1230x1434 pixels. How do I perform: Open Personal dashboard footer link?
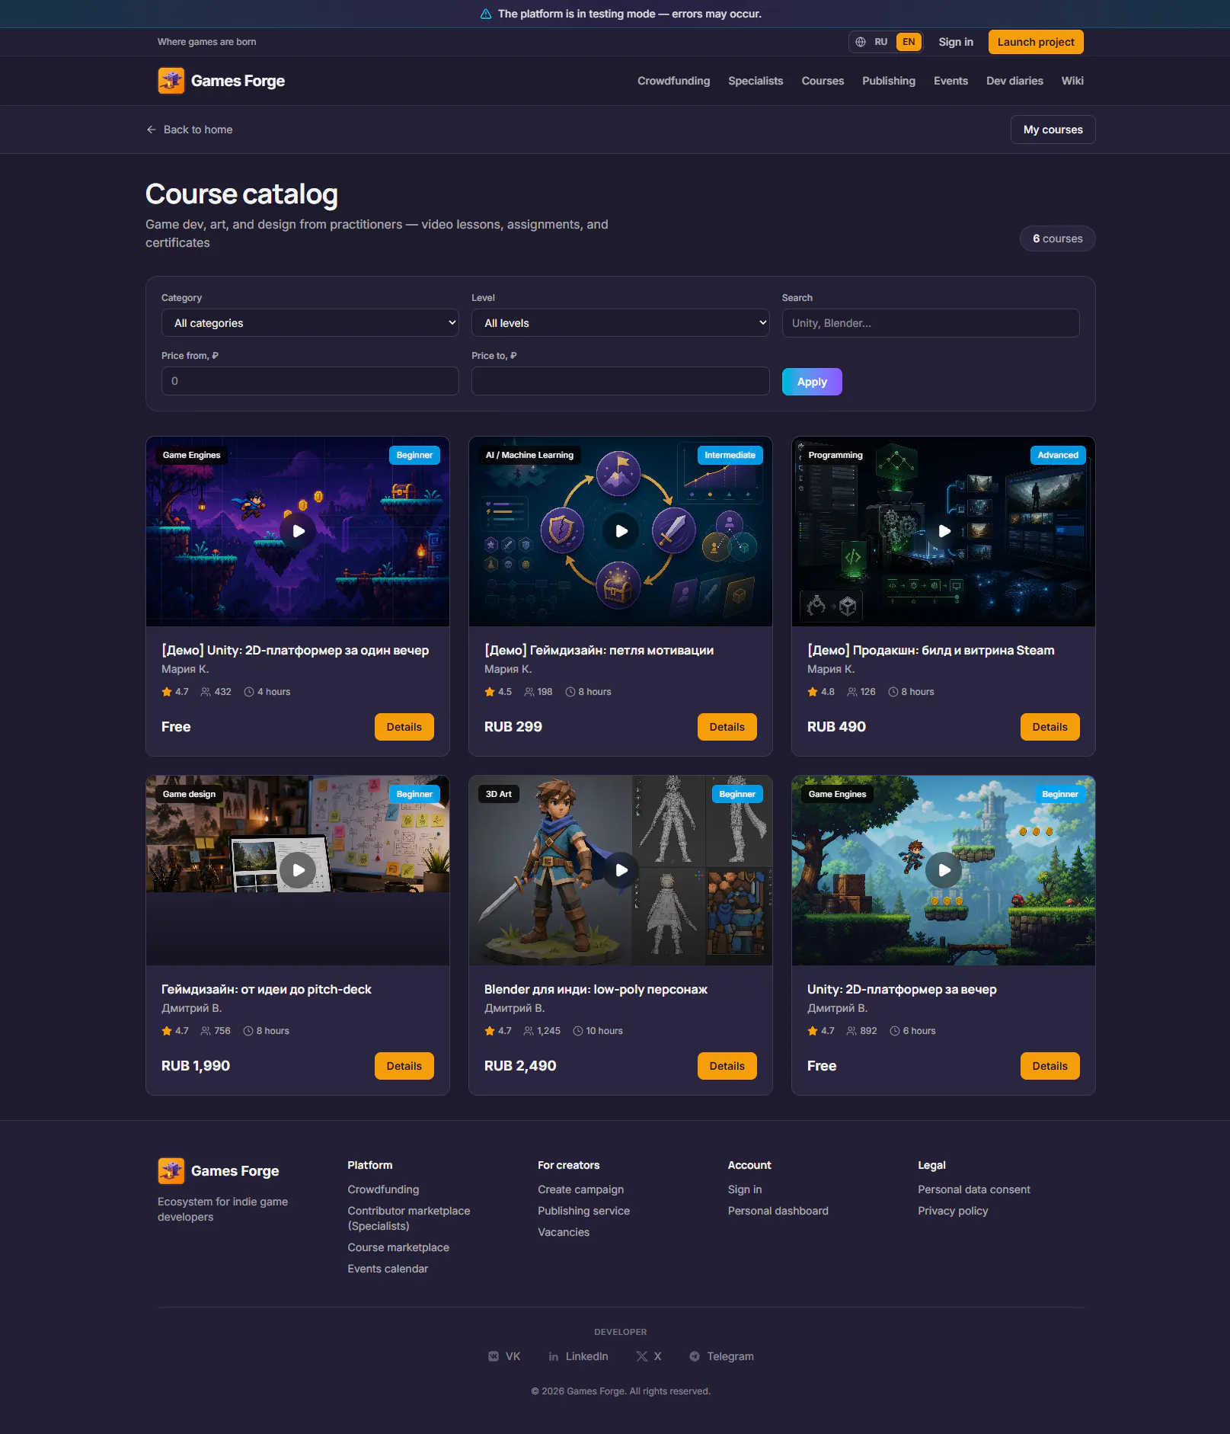click(x=778, y=1211)
